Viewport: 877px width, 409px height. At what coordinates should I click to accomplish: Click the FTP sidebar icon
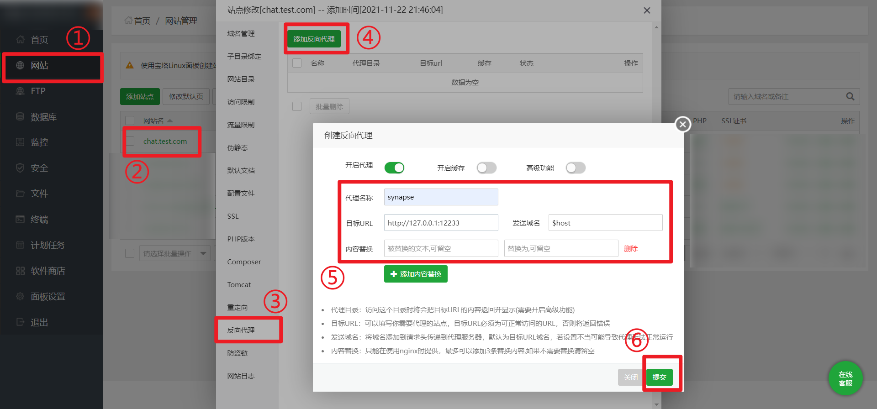pos(20,91)
